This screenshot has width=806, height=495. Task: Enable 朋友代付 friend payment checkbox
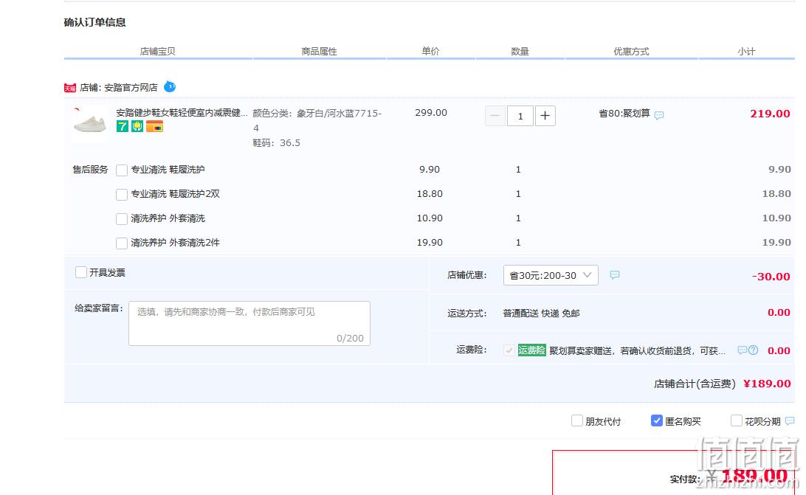[x=577, y=421]
